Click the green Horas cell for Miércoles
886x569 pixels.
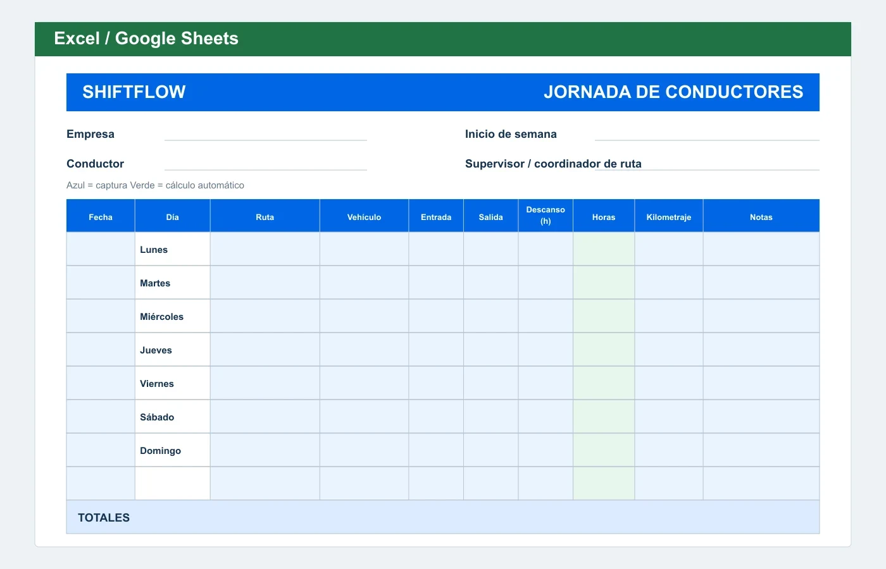pos(604,316)
